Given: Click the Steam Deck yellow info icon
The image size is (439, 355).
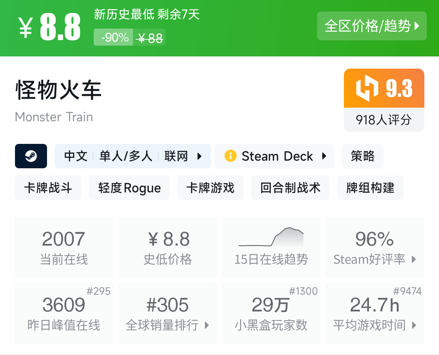Looking at the screenshot, I should [230, 156].
